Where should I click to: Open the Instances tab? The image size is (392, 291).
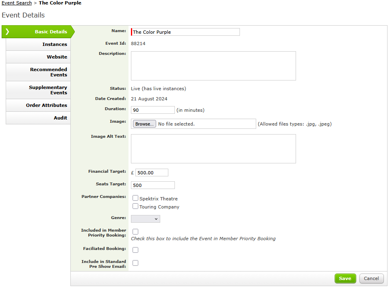tap(38, 44)
